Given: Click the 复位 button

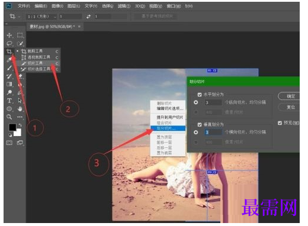Looking at the screenshot, I should click(x=290, y=107).
